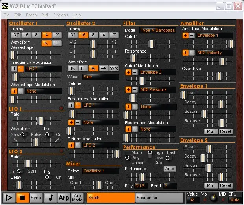The image size is (244, 205).
Task: Click plus for Envelope 1 amplitude modulation
Action: (185, 36)
